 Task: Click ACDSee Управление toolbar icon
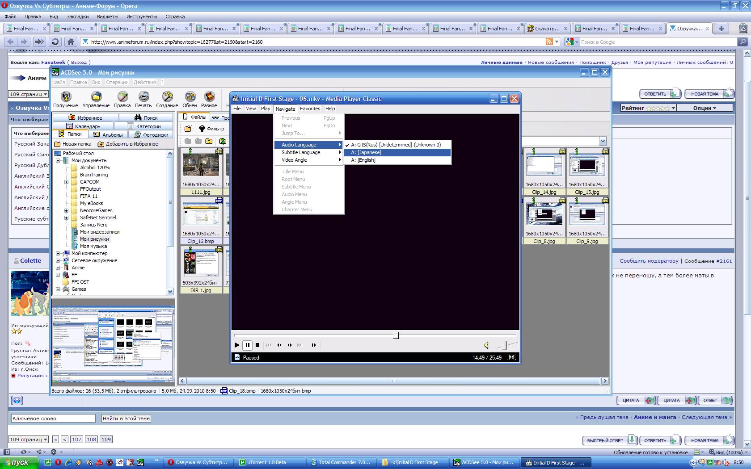96,100
